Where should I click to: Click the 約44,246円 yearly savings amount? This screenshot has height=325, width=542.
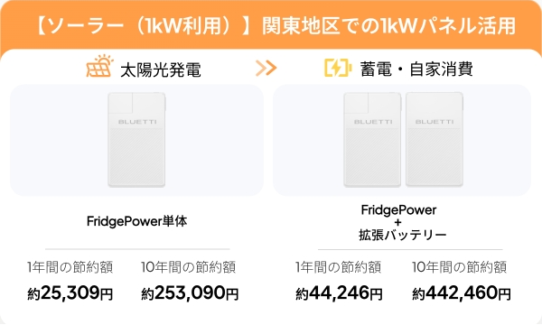coord(339,292)
